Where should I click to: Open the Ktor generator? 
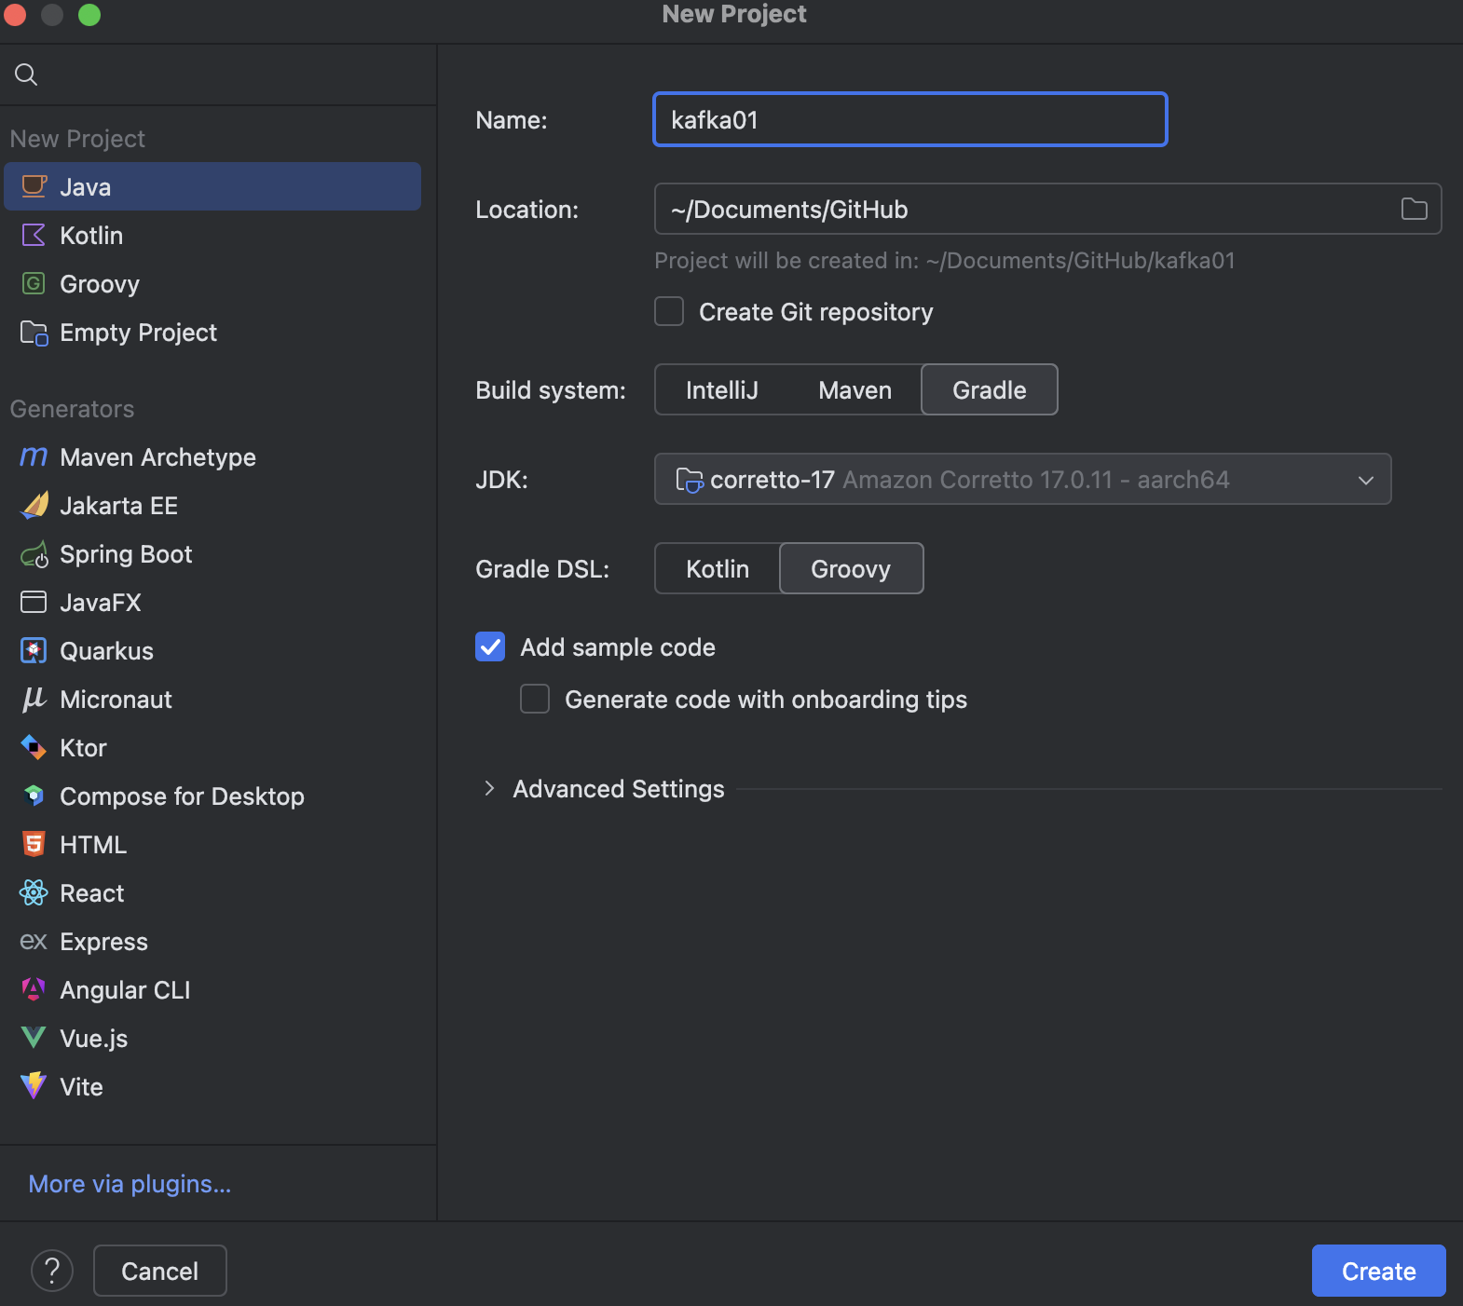pyautogui.click(x=212, y=747)
